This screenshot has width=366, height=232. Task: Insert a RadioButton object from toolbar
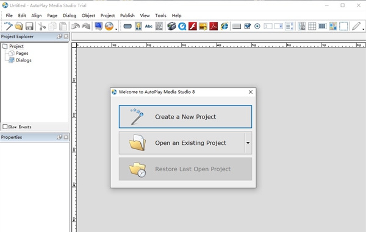click(257, 26)
